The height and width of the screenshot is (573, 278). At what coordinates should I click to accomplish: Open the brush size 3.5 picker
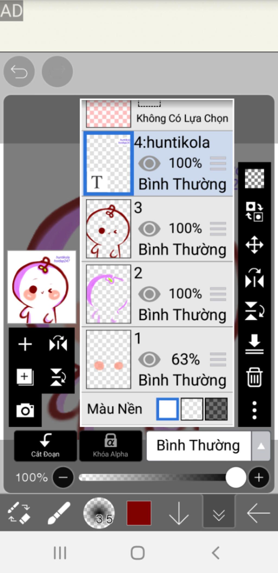[99, 513]
